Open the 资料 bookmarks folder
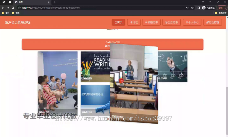 point(6,13)
